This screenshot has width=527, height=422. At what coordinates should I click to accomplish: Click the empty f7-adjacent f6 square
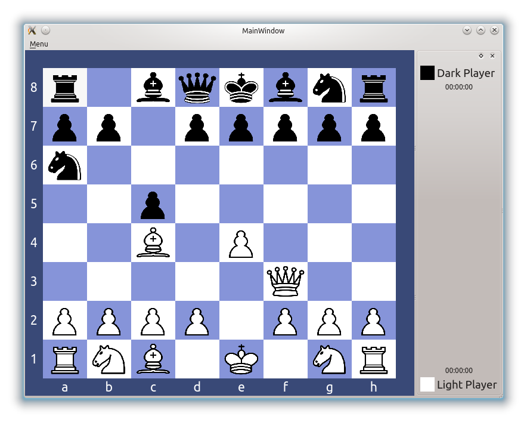286,165
